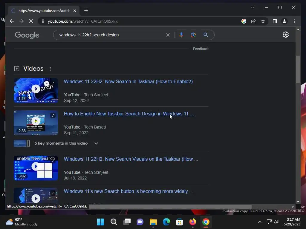
Task: Expand preview on the 2:38 video thumbnail
Action: [53, 115]
